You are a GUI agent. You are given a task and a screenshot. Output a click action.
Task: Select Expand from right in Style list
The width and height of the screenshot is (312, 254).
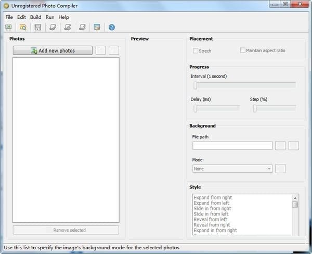pyautogui.click(x=213, y=198)
